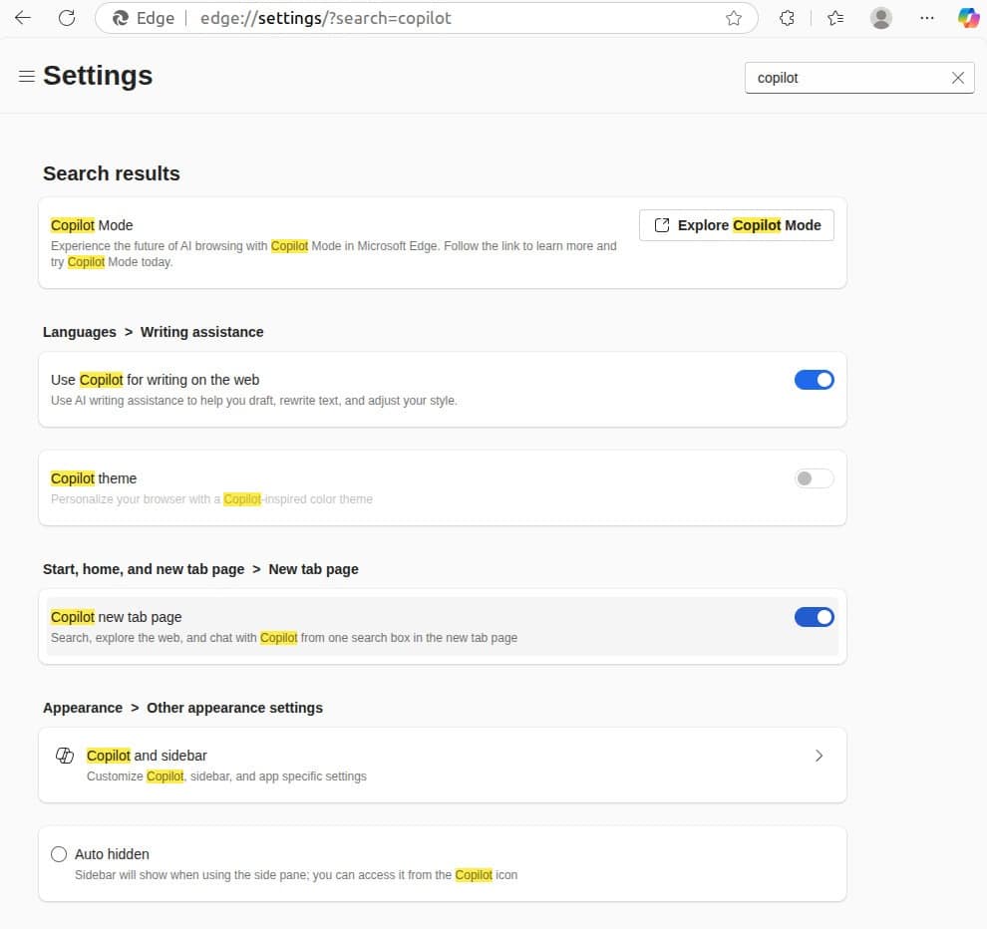Open Copilot from the browser toolbar
Screen dimensions: 987x929
coord(968,17)
